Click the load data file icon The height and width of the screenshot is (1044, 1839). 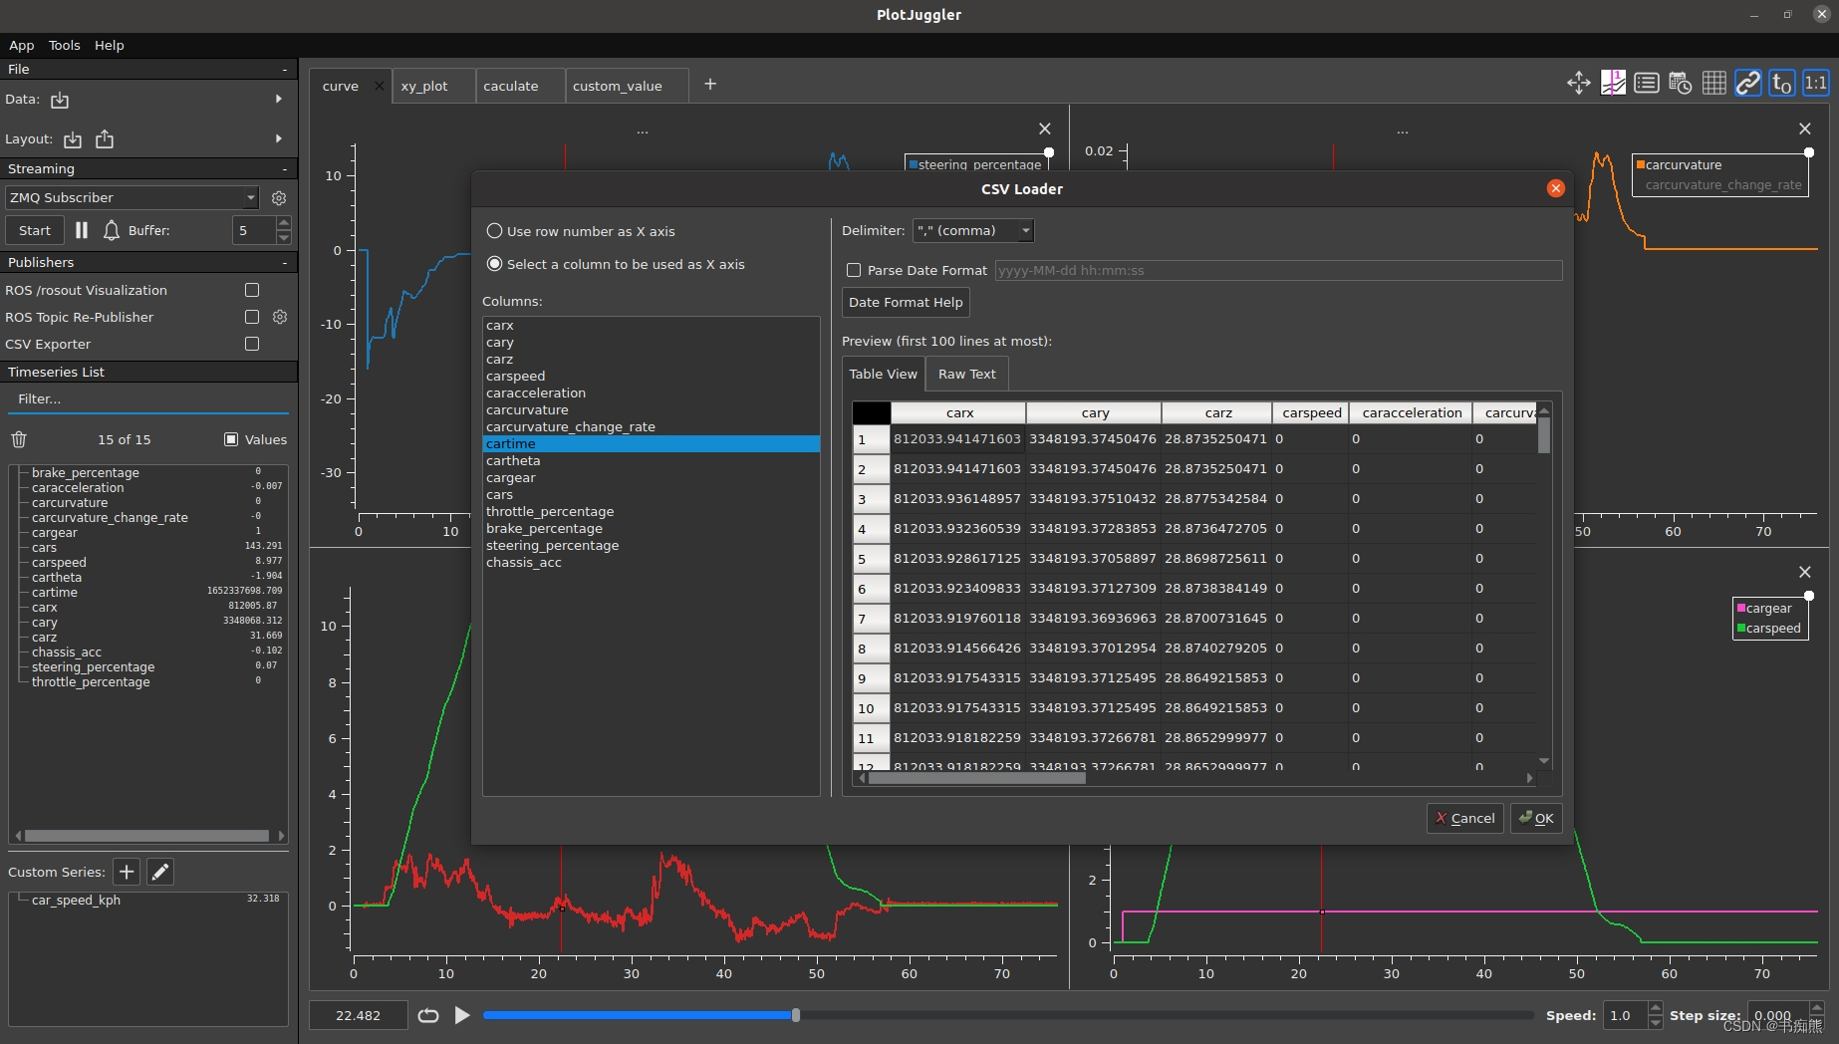[60, 100]
